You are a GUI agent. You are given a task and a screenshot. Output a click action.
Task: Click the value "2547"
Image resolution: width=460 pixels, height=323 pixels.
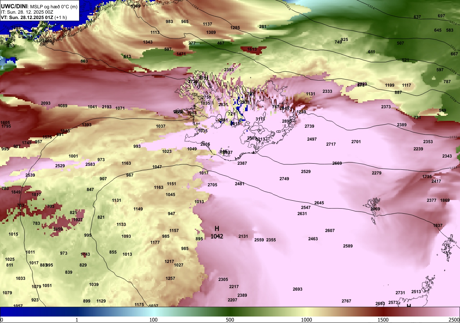pyautogui.click(x=306, y=208)
